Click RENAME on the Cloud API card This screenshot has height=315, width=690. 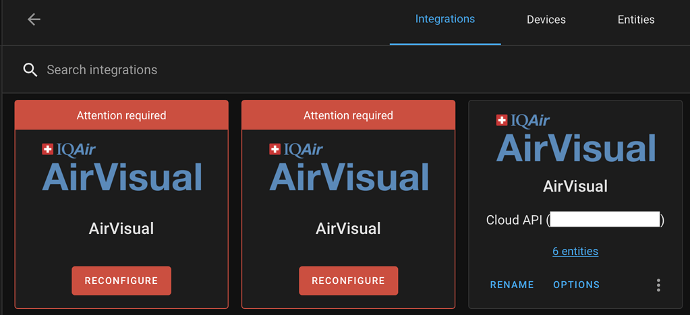point(512,285)
